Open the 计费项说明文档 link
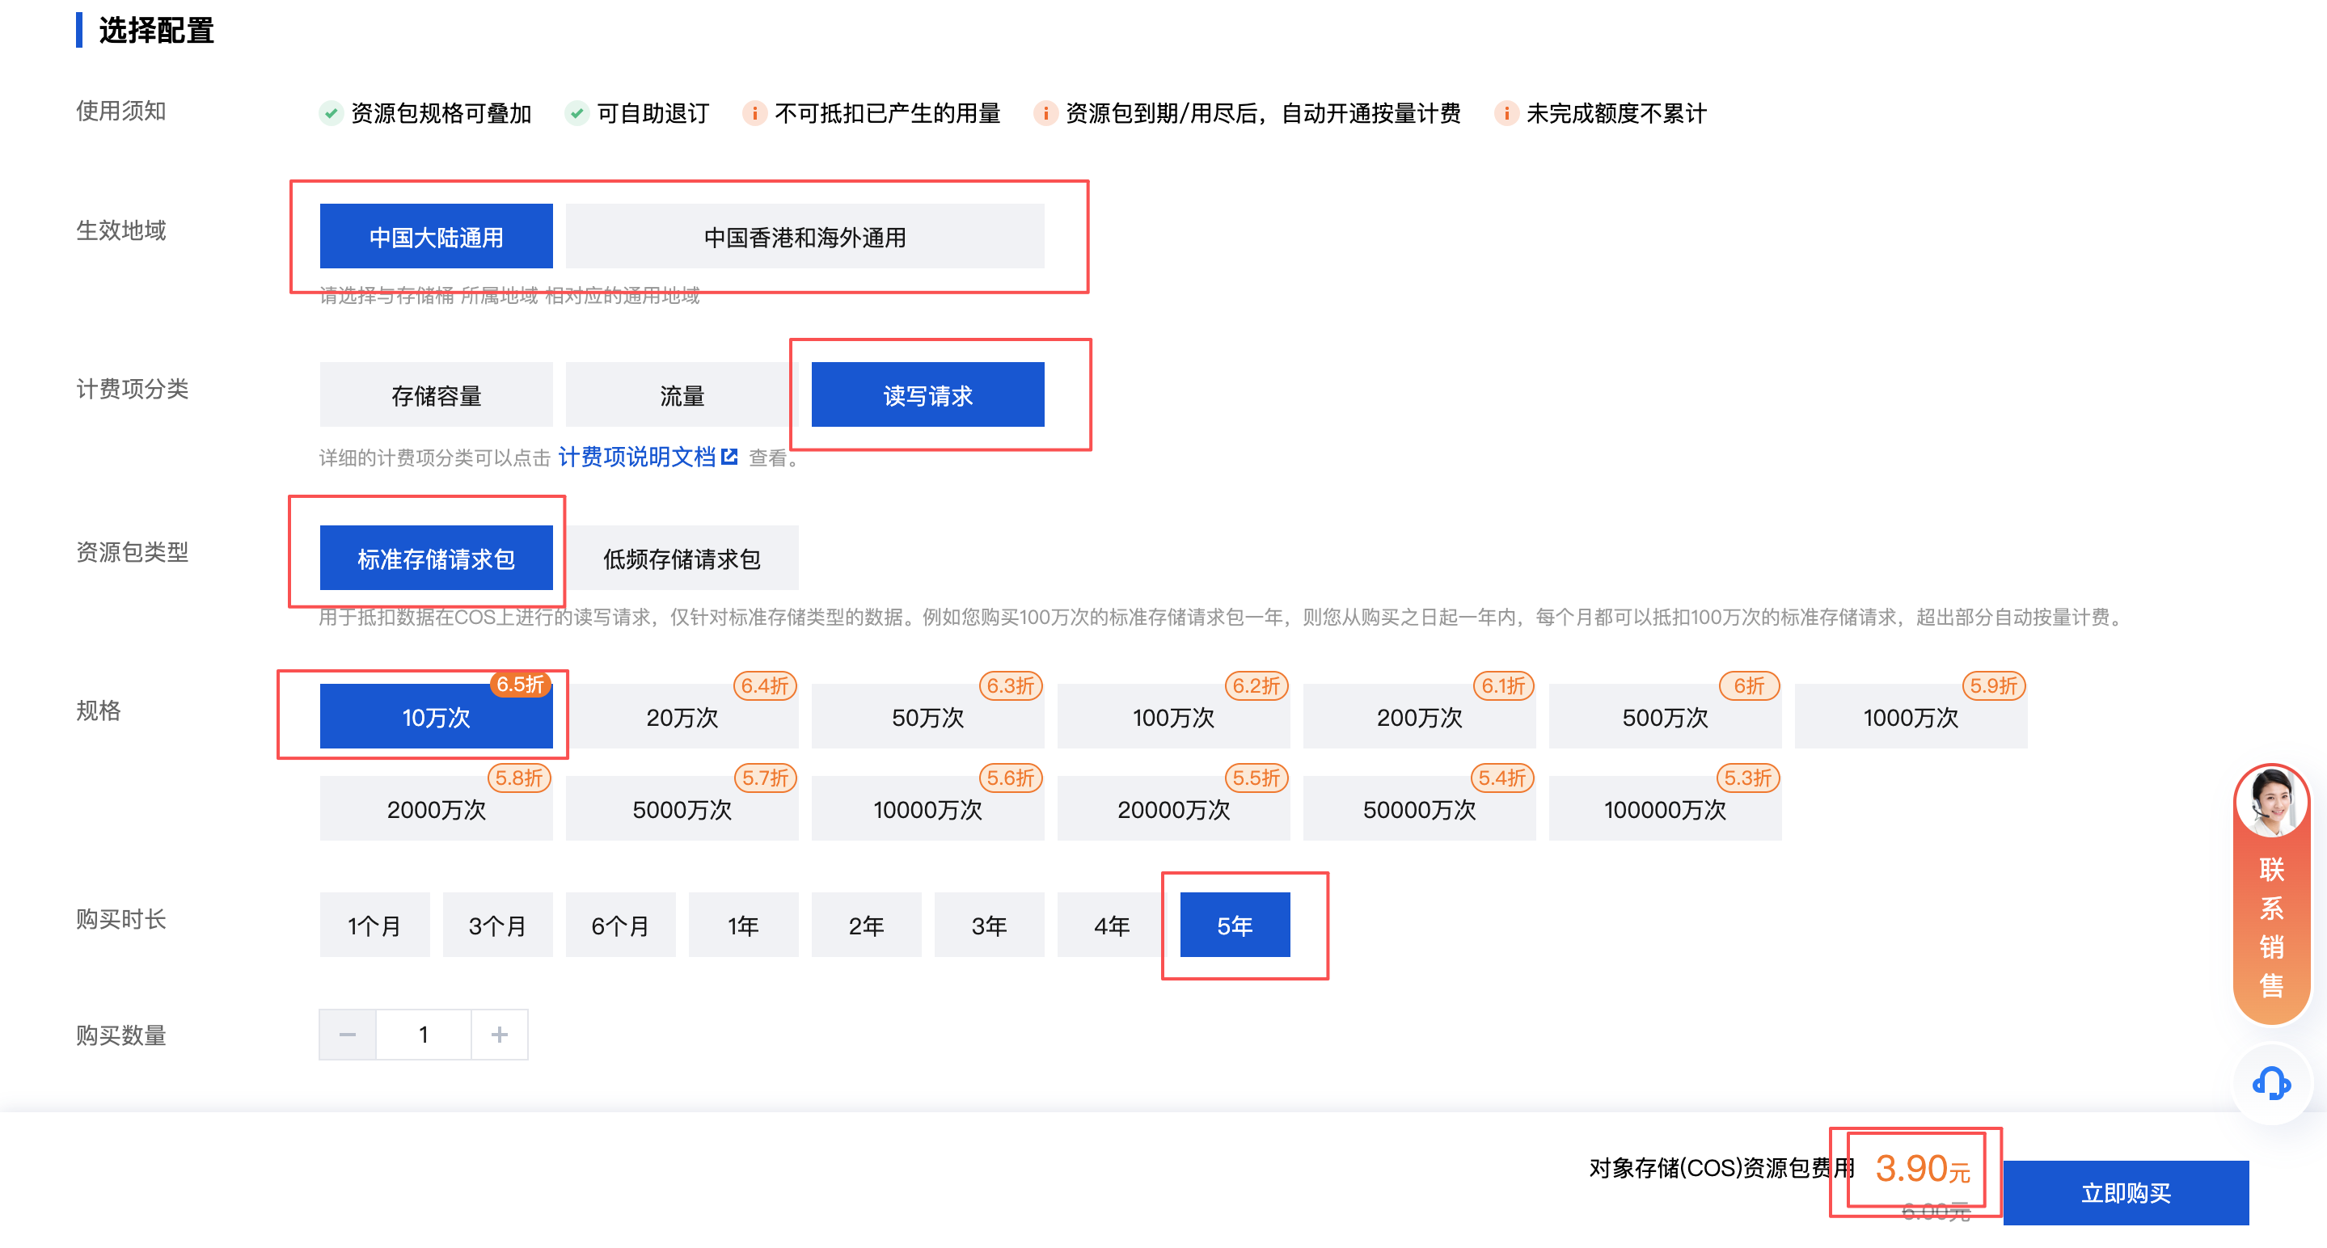The width and height of the screenshot is (2327, 1248). 636,457
